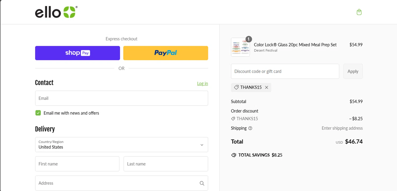This screenshot has height=191, width=397.
Task: Click the Subtotal label
Action: tap(238, 102)
